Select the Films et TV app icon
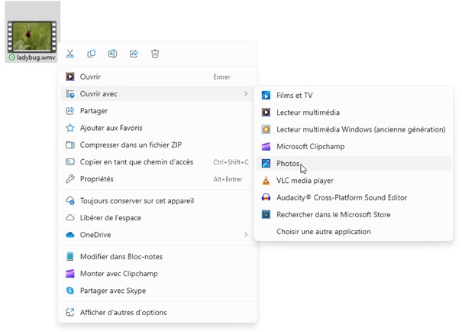Viewport: 462px width, 332px height. [x=266, y=96]
